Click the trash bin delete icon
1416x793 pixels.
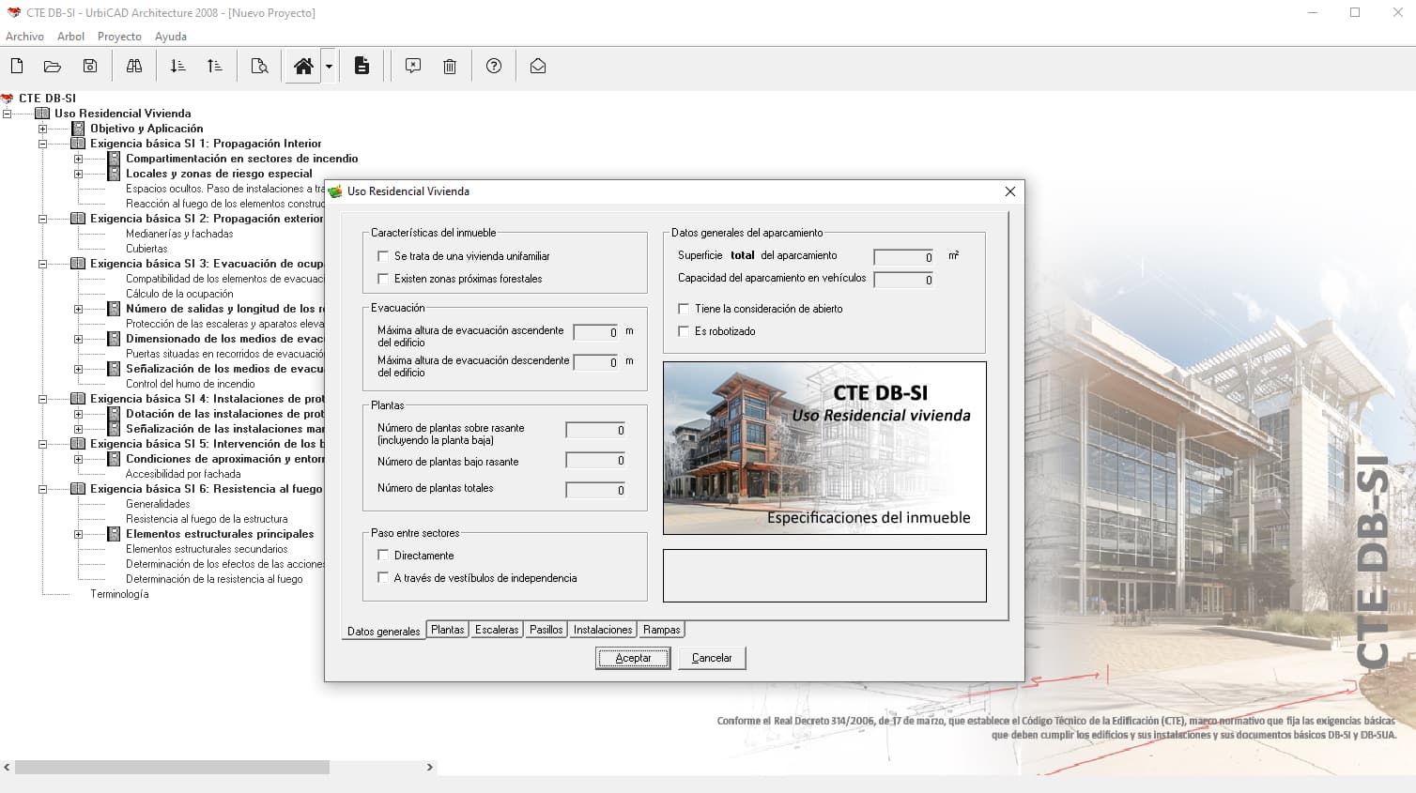pyautogui.click(x=450, y=66)
